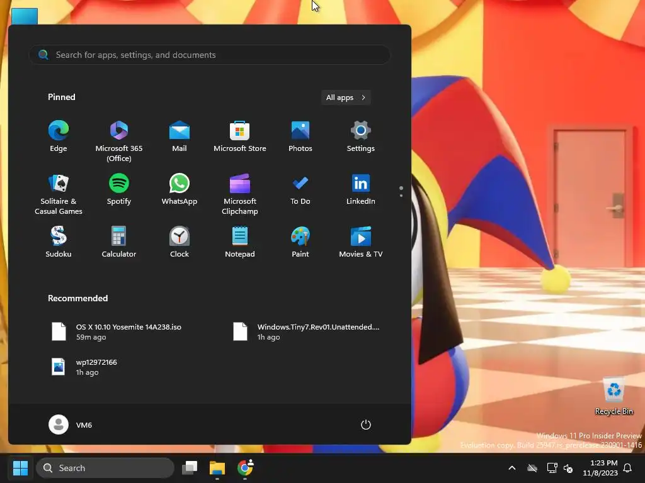Launch the Photos app
Image resolution: width=645 pixels, height=483 pixels.
pos(300,136)
